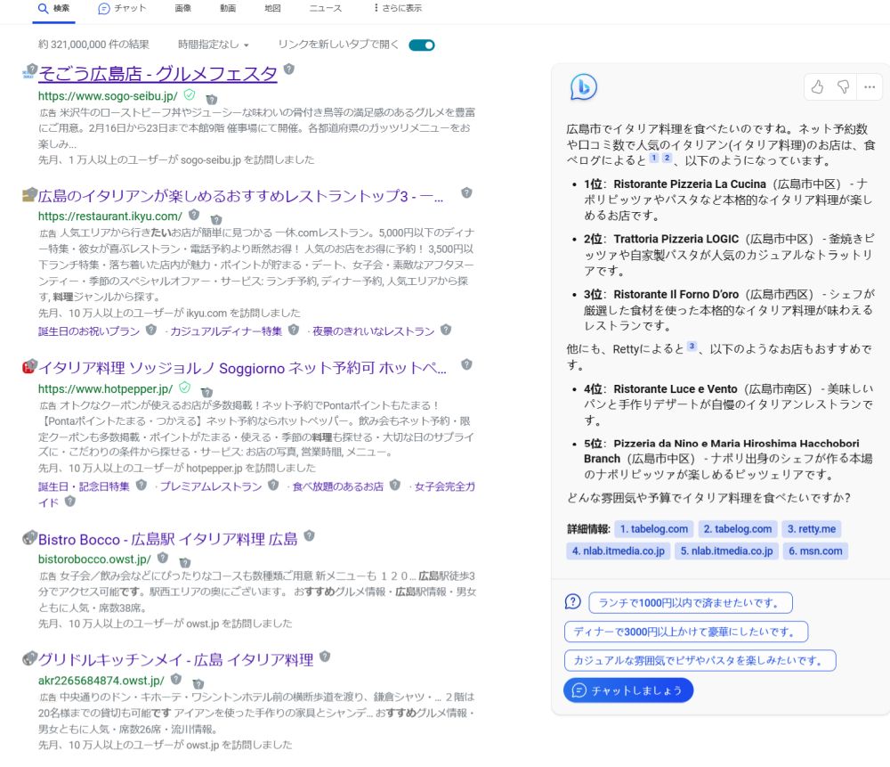Screen dimensions: 890x767
Task: Click the feedback icon next to Bistro Bocco
Action: coord(309,535)
